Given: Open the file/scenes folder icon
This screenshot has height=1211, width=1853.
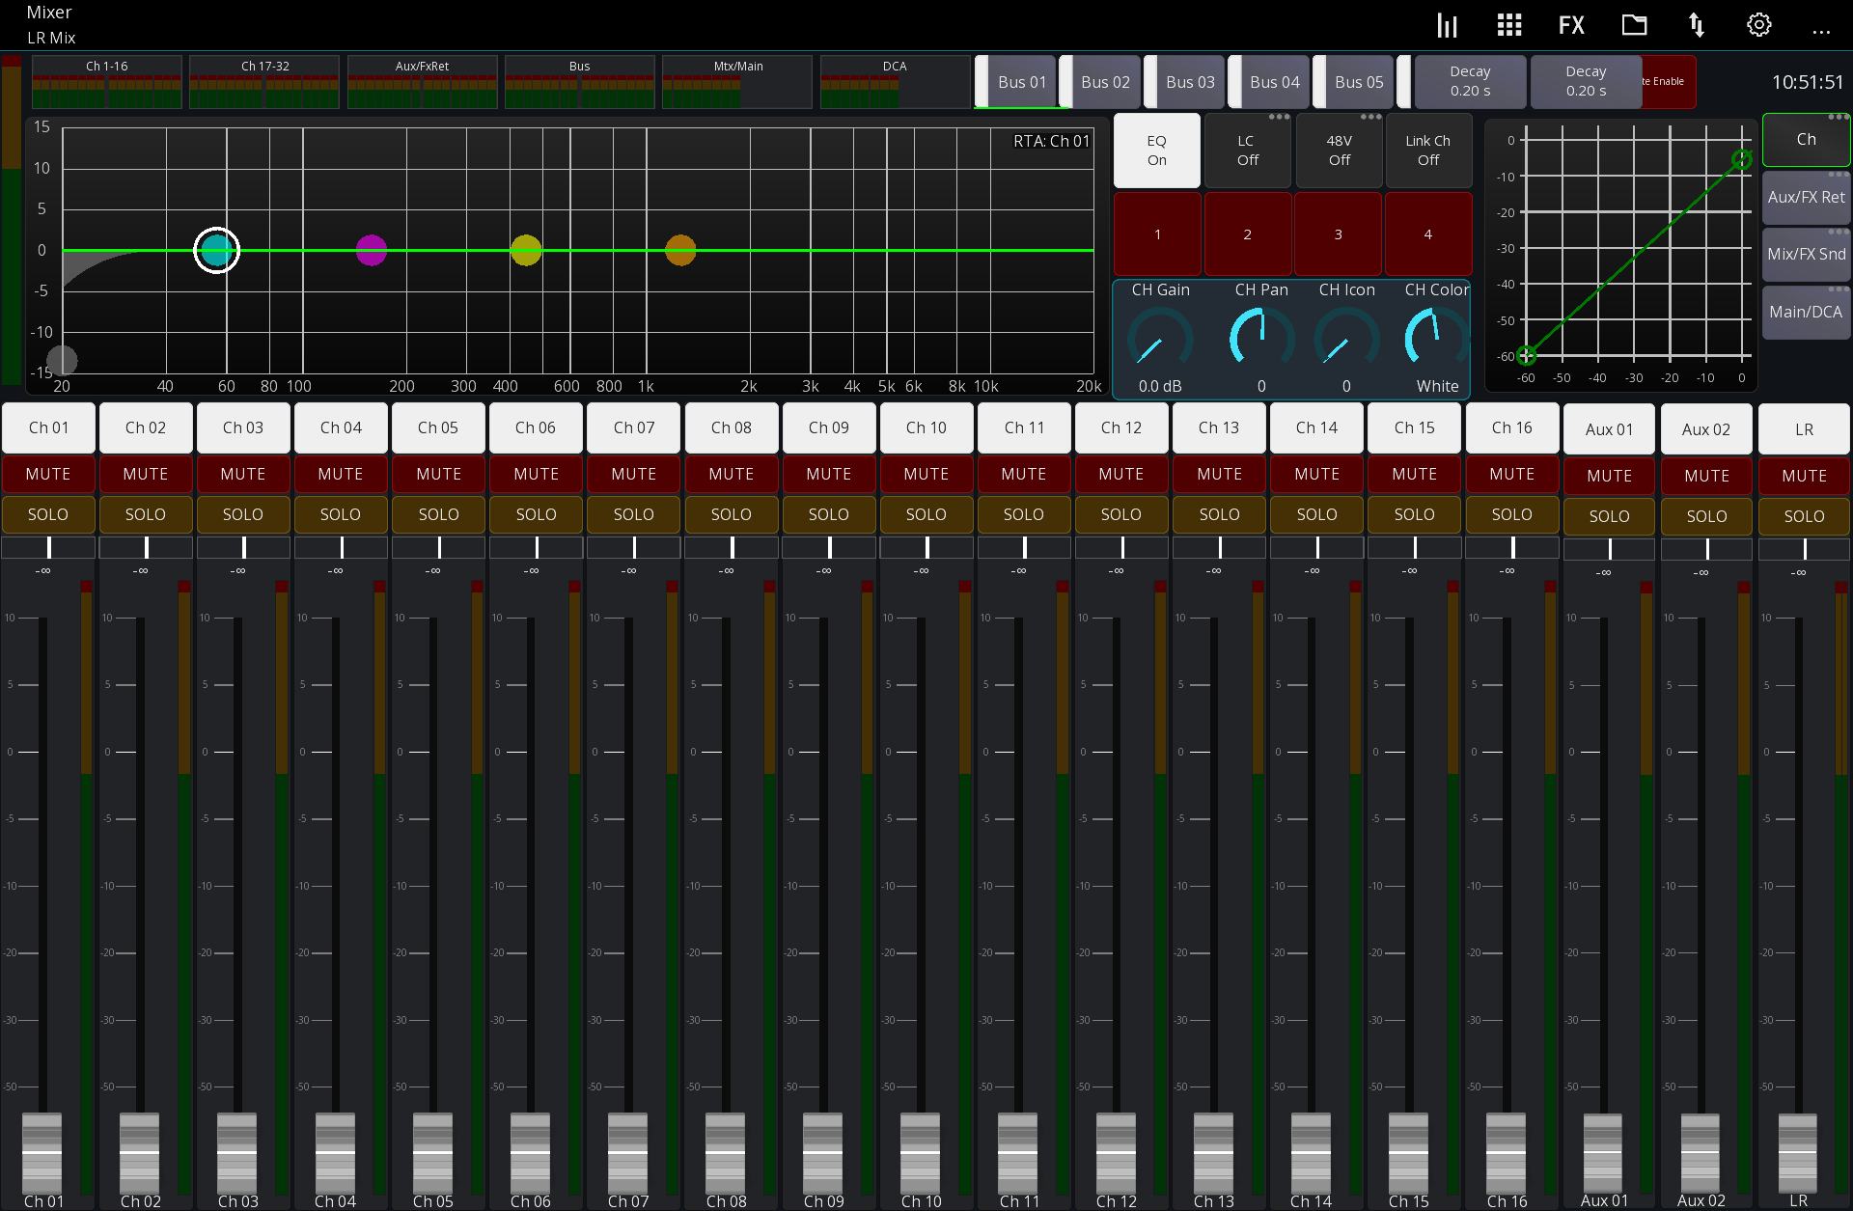Looking at the screenshot, I should pyautogui.click(x=1634, y=24).
